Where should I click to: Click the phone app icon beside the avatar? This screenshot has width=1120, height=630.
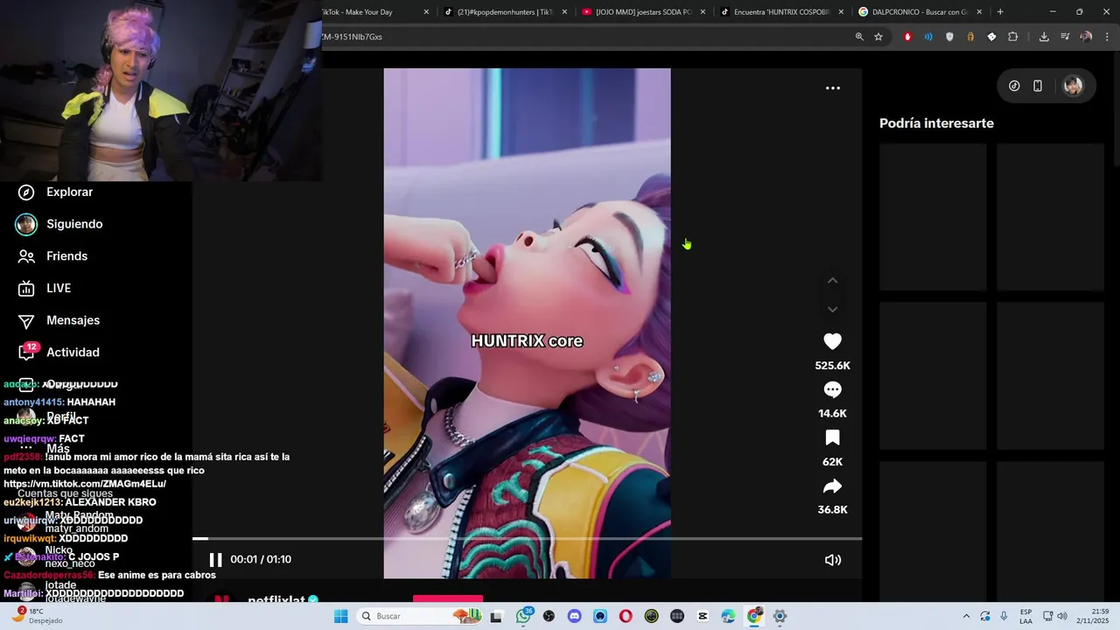click(x=1038, y=86)
